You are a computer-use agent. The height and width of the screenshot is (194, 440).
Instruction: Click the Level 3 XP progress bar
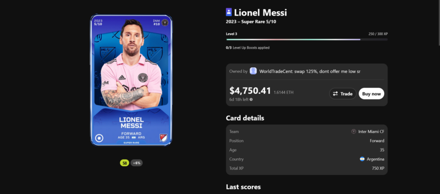[x=307, y=39]
